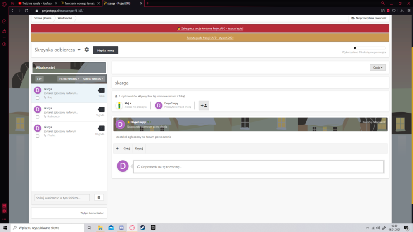413x232 pixels.
Task: Click browser back arrow
Action: [x=12, y=11]
